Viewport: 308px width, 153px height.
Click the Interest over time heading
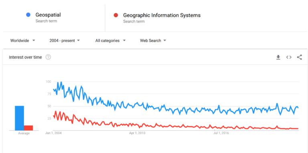(x=25, y=57)
